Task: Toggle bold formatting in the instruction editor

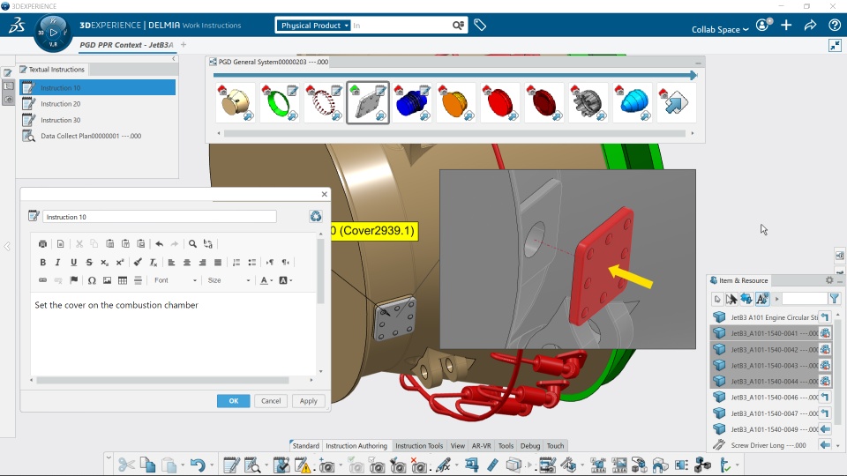Action: click(42, 263)
